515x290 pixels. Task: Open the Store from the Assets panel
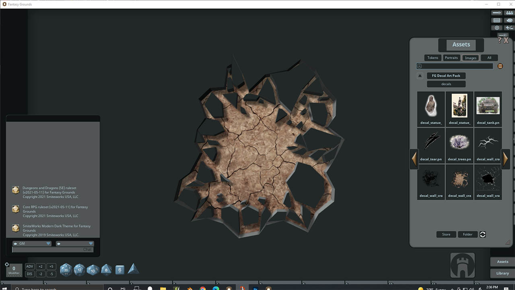pyautogui.click(x=446, y=234)
